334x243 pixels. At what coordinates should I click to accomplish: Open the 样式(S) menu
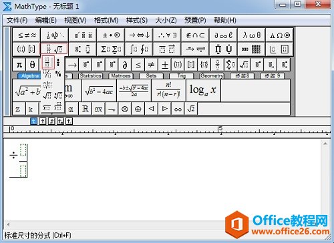click(x=137, y=21)
